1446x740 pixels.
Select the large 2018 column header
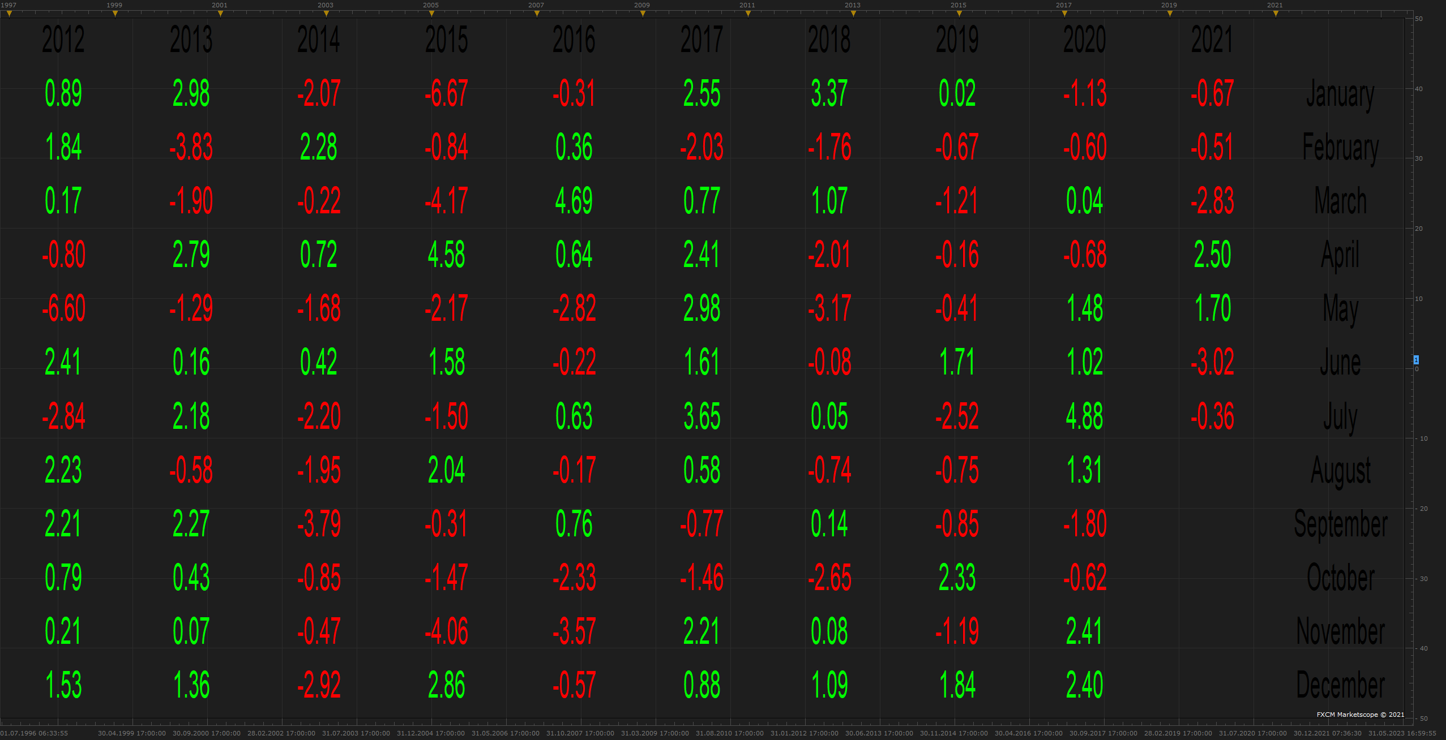click(x=829, y=40)
